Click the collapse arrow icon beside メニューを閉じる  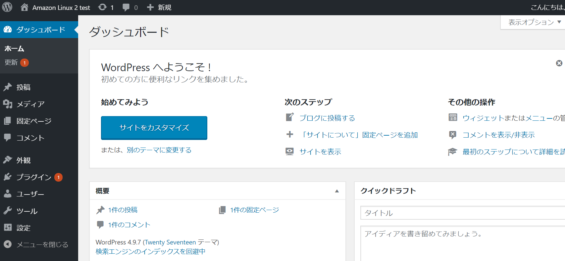click(8, 244)
